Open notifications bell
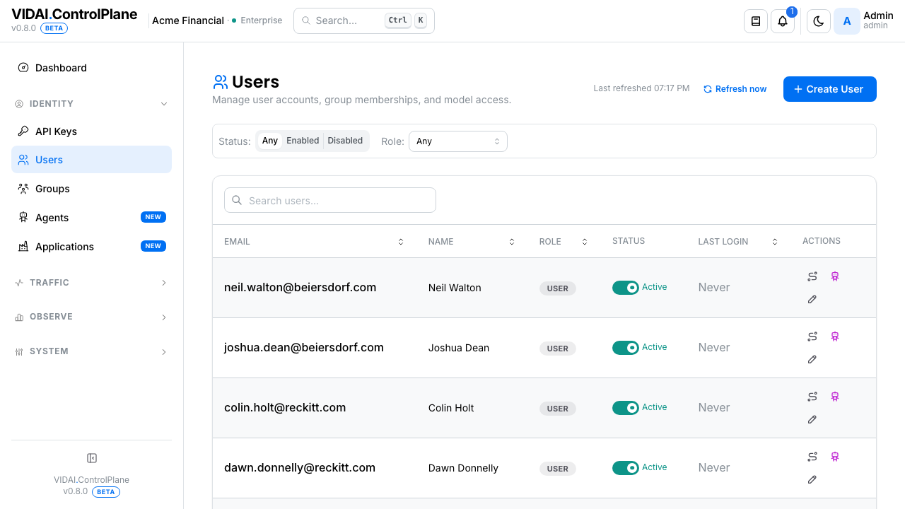905x509 pixels. pyautogui.click(x=783, y=21)
